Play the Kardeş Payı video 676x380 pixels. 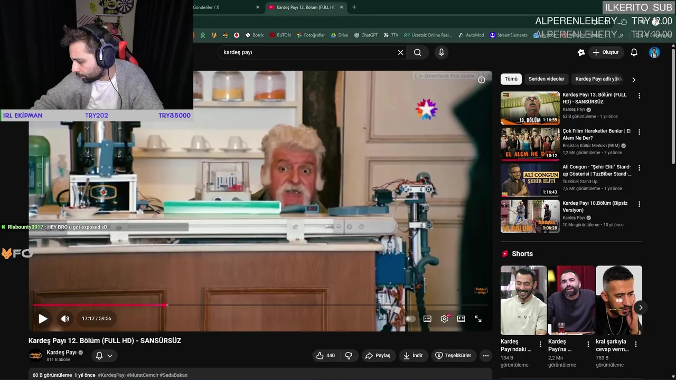point(43,319)
